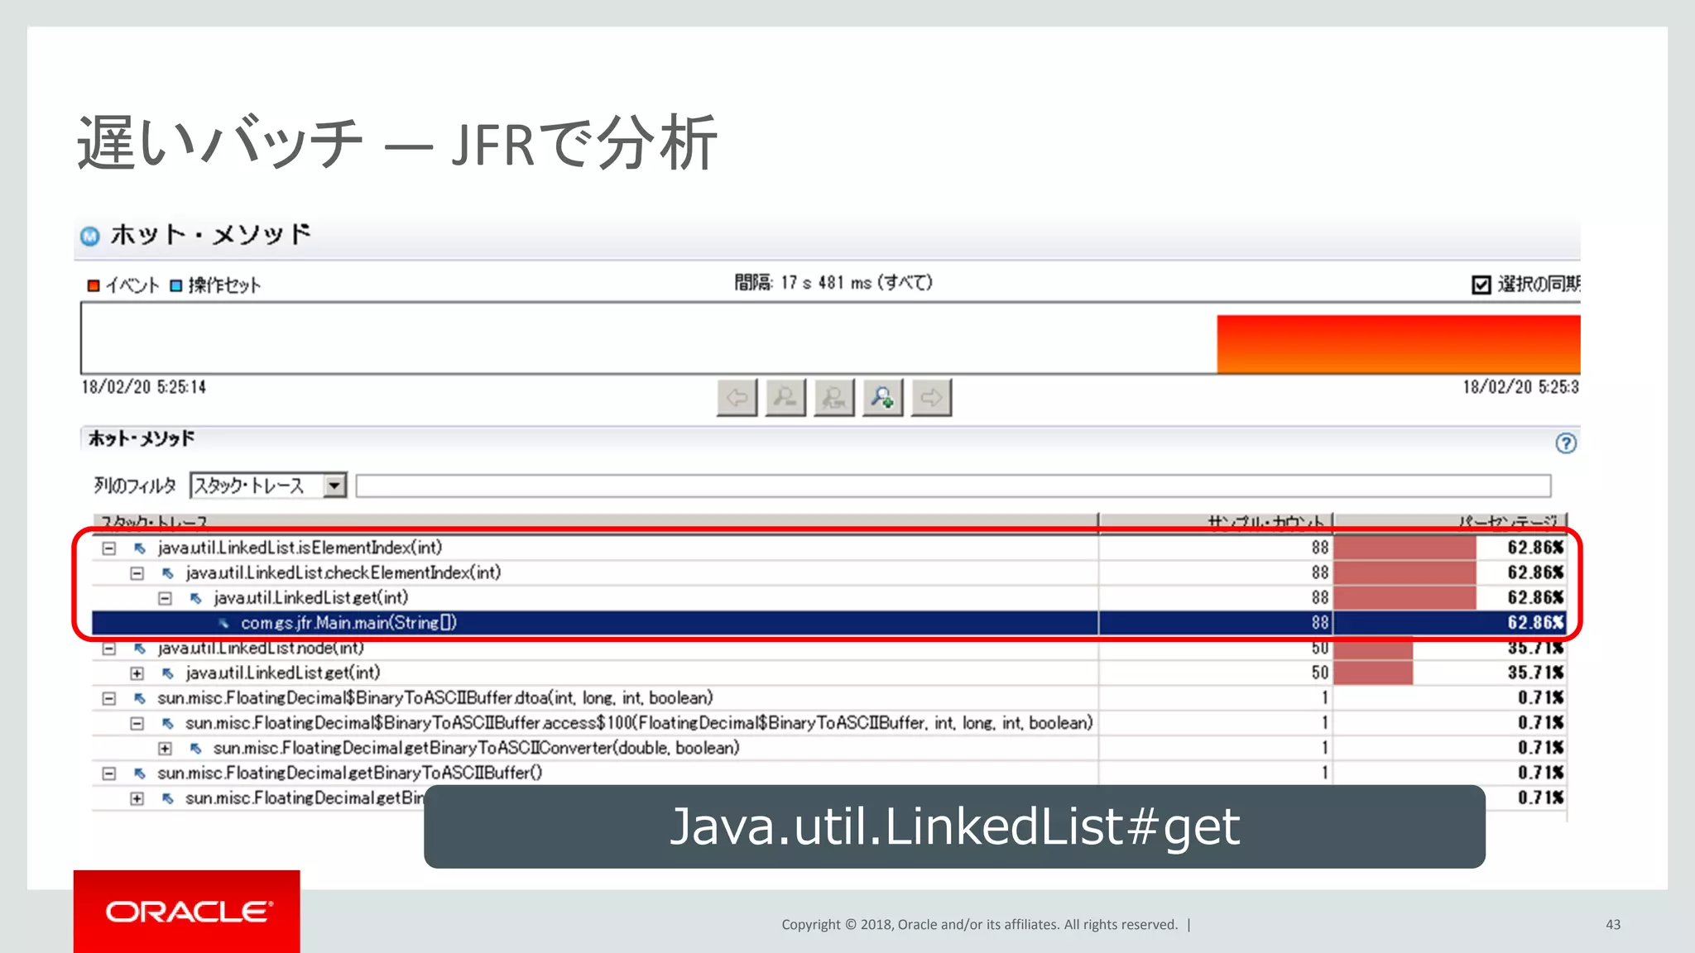
Task: Click method arrow icon beside access$100
Action: [168, 723]
